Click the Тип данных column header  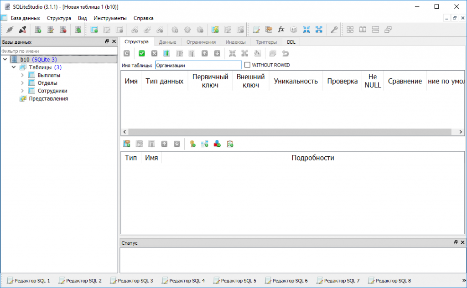(x=164, y=81)
